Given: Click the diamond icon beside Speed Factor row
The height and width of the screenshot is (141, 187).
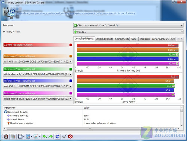Looking at the screenshot, I should coord(9,119).
